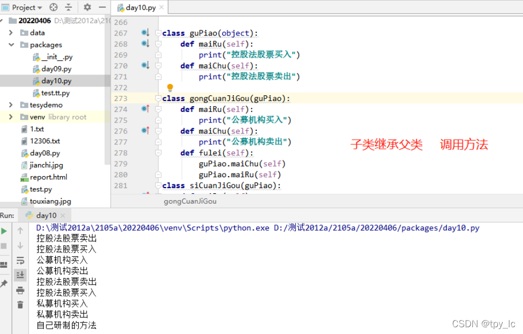Click the overridden marker on line 270
The height and width of the screenshot is (334, 523).
tap(145, 65)
